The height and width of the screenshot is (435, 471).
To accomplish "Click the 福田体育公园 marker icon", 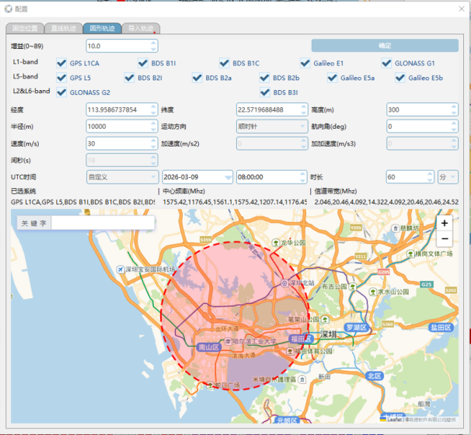I will point(290,351).
